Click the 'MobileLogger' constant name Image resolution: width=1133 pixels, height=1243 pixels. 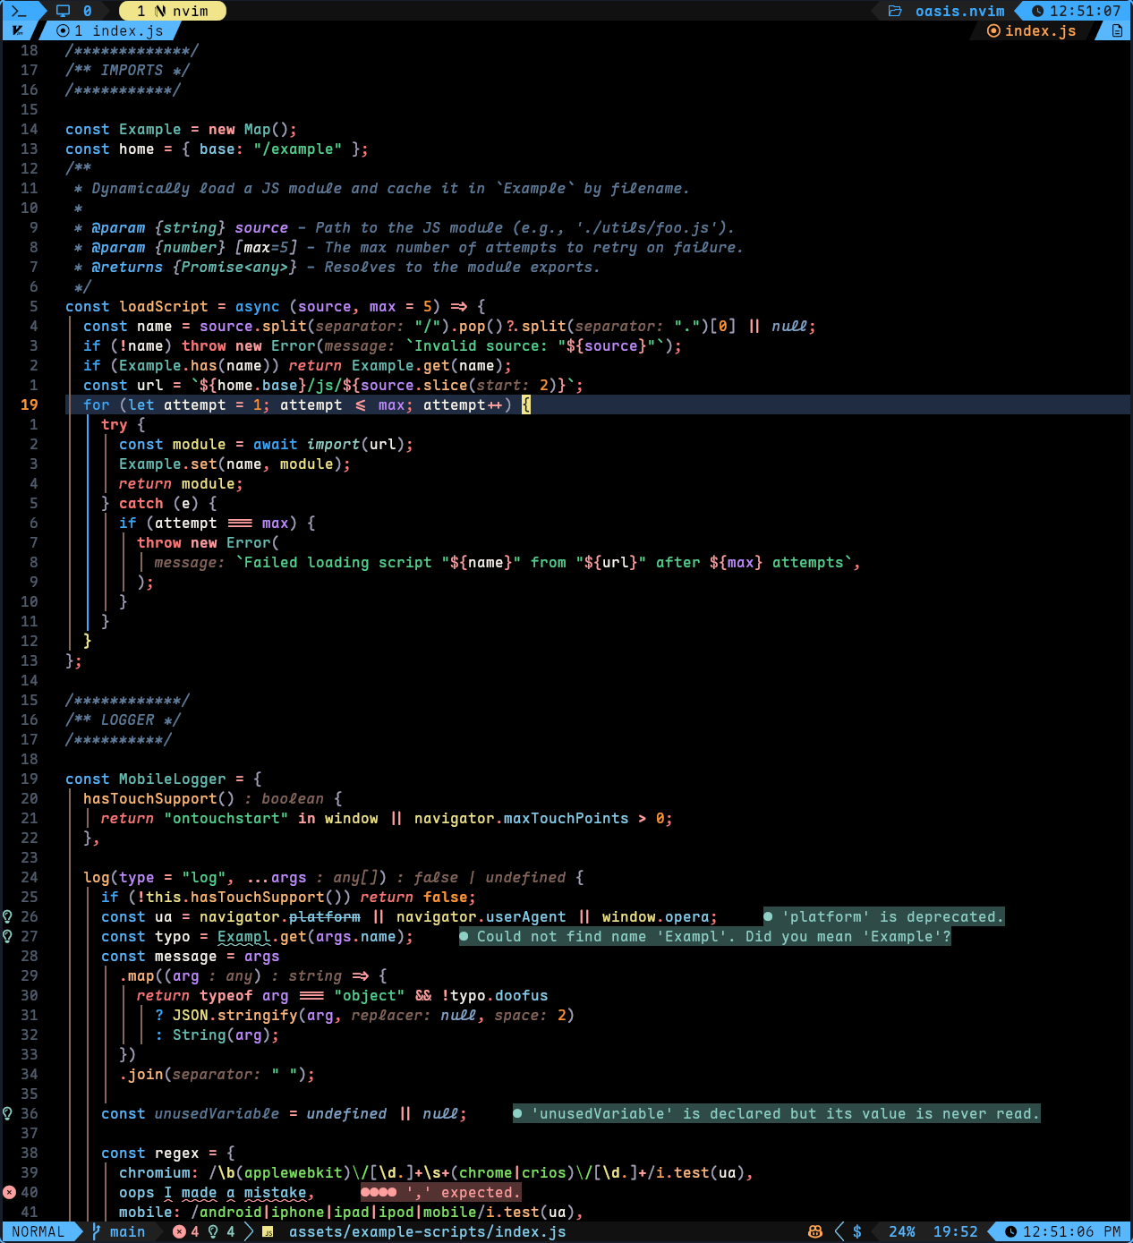coord(173,779)
